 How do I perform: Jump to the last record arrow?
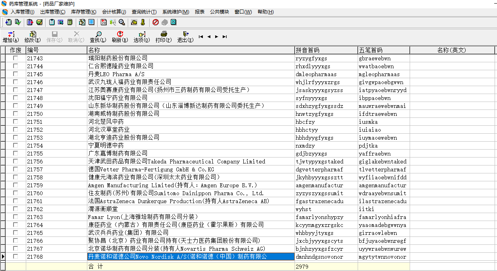click(x=225, y=37)
